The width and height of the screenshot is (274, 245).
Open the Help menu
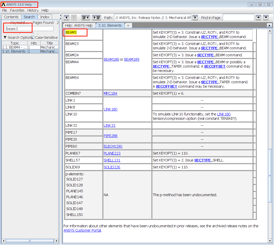click(x=45, y=10)
